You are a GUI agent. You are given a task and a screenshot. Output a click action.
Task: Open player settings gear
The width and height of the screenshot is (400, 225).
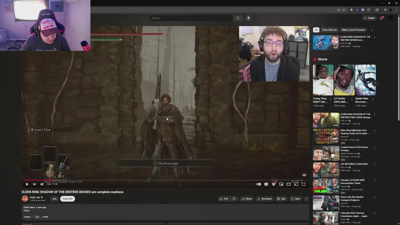click(x=273, y=184)
